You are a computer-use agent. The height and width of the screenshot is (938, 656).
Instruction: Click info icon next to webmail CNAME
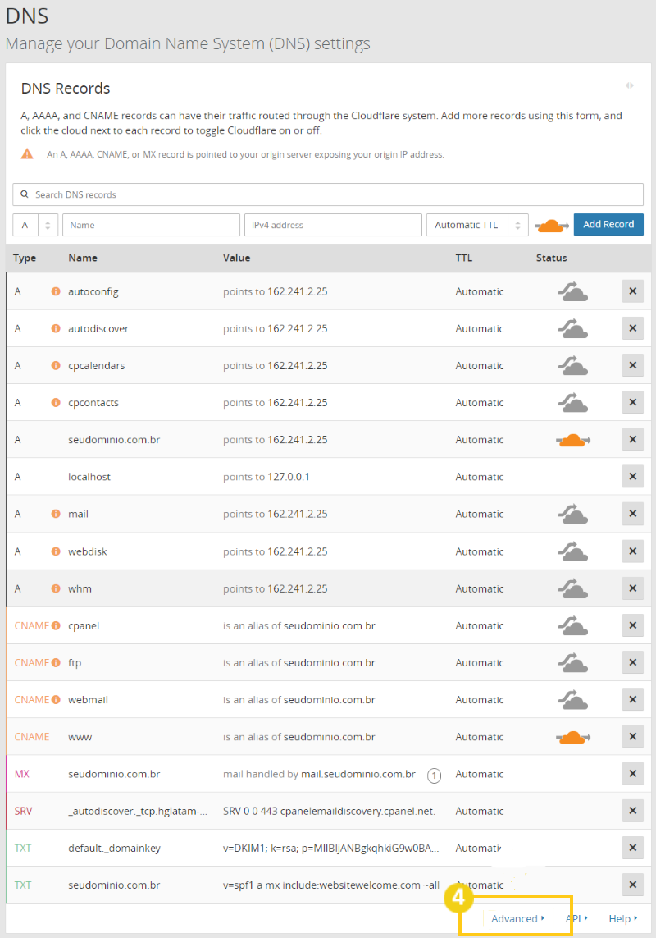tap(56, 699)
